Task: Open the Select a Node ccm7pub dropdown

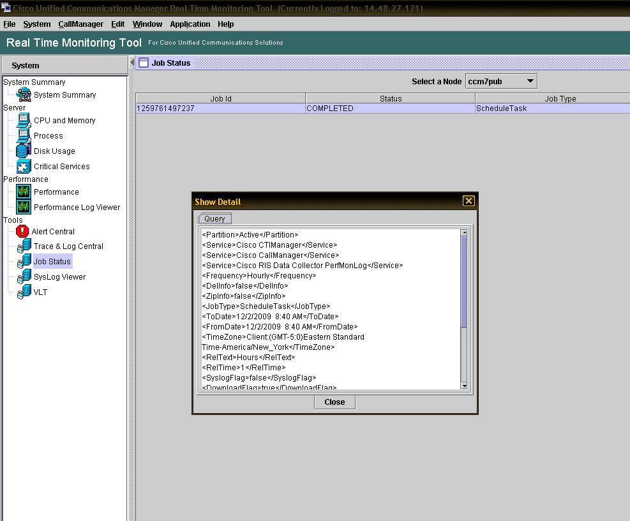Action: 501,81
